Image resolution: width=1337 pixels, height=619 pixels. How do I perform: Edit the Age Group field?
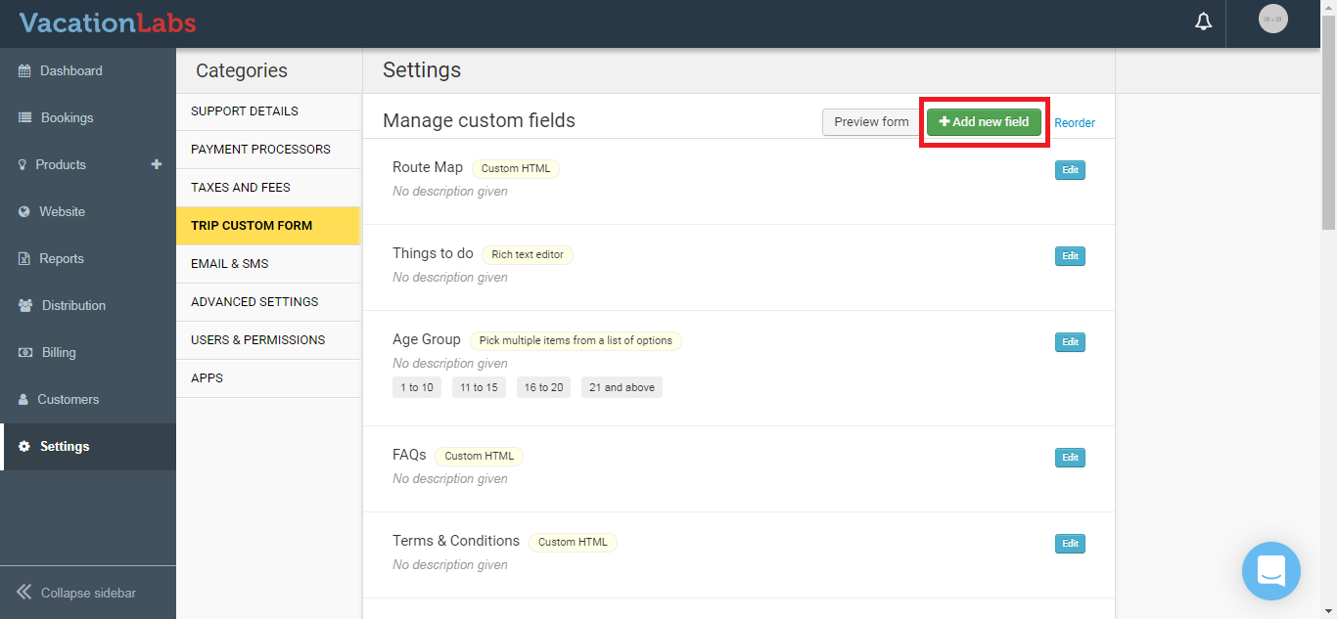pos(1070,342)
